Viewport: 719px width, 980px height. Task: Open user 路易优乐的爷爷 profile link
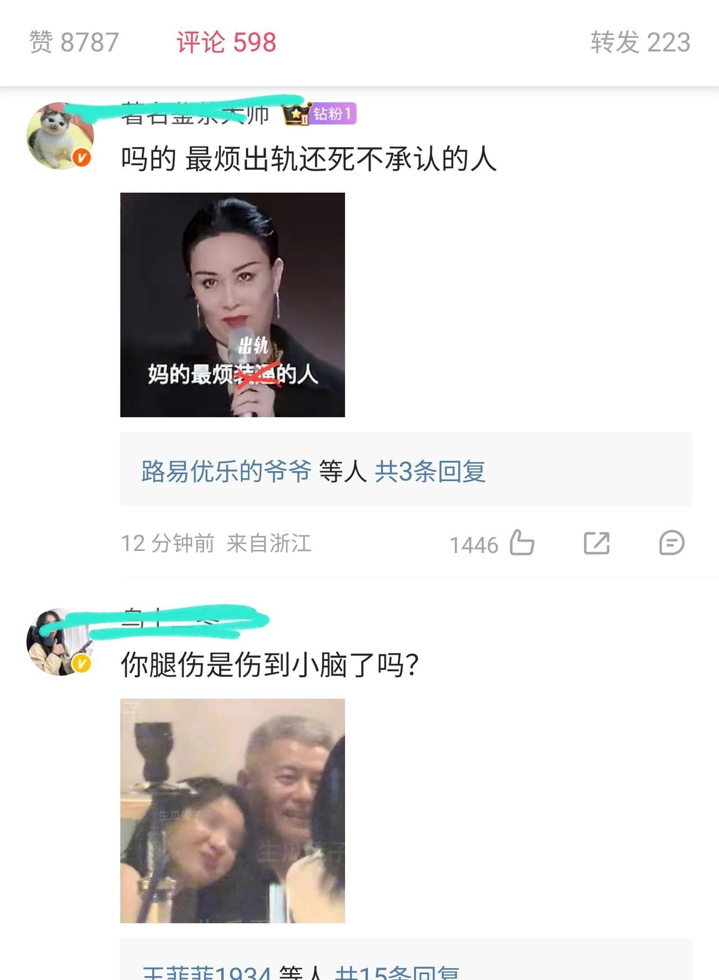(x=226, y=471)
